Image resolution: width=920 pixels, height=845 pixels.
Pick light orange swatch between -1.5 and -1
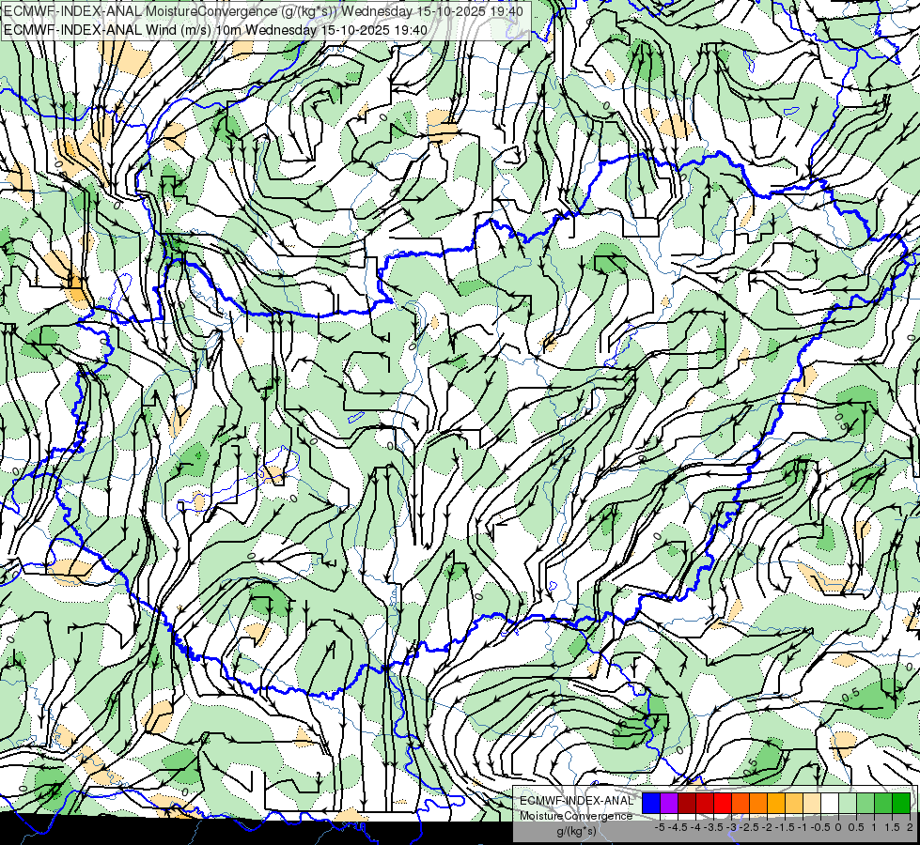point(794,803)
